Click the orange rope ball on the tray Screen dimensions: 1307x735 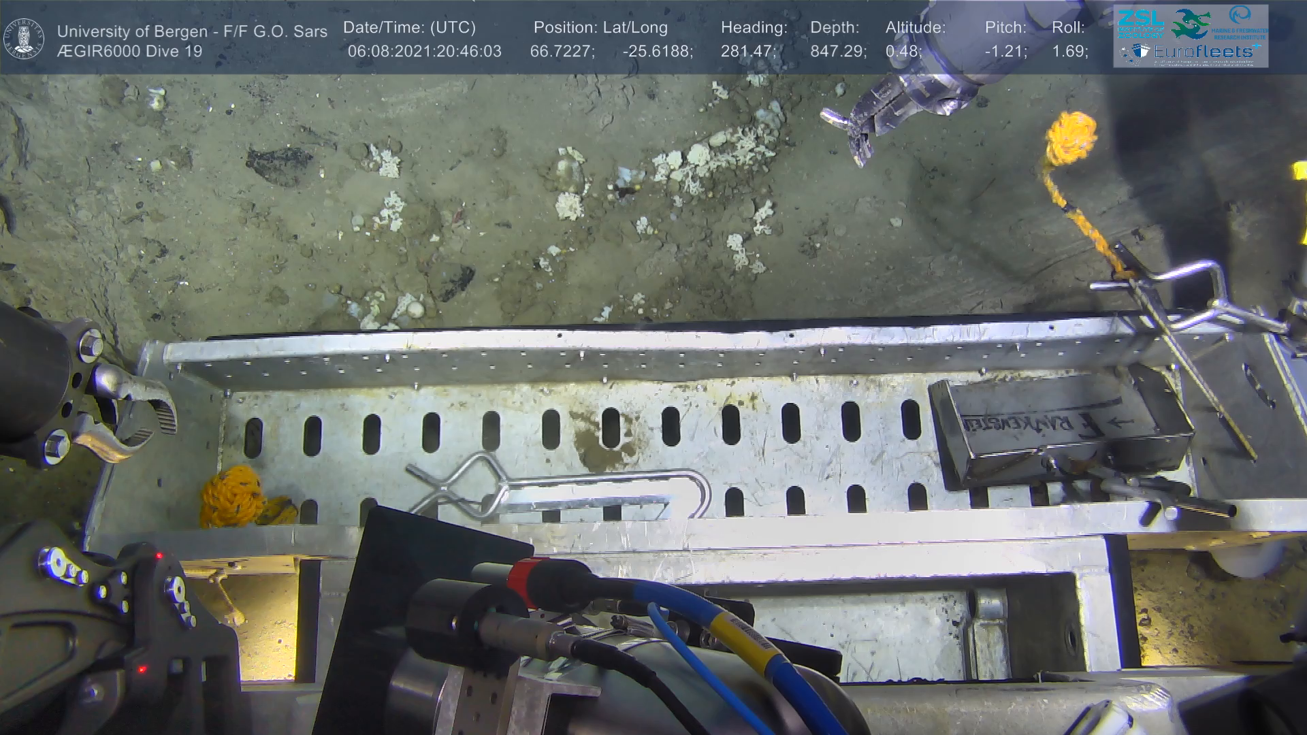tap(232, 496)
